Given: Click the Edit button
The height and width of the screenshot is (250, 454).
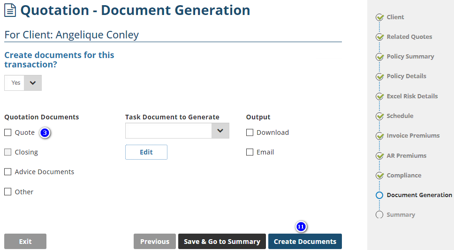Looking at the screenshot, I should (x=146, y=152).
